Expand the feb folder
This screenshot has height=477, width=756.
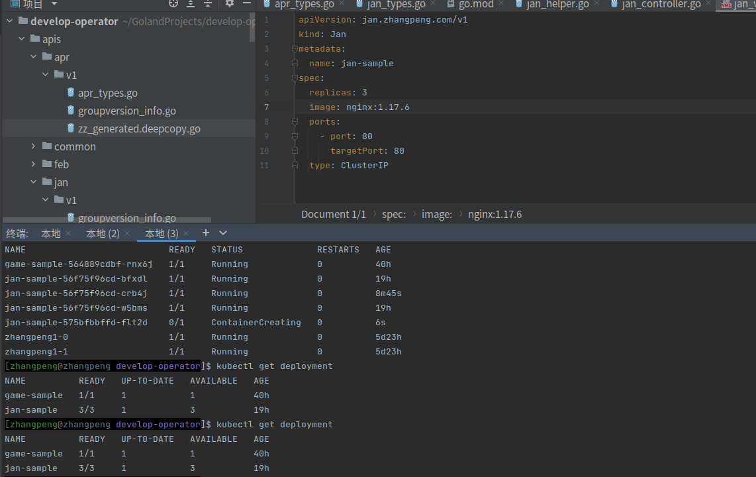(34, 164)
